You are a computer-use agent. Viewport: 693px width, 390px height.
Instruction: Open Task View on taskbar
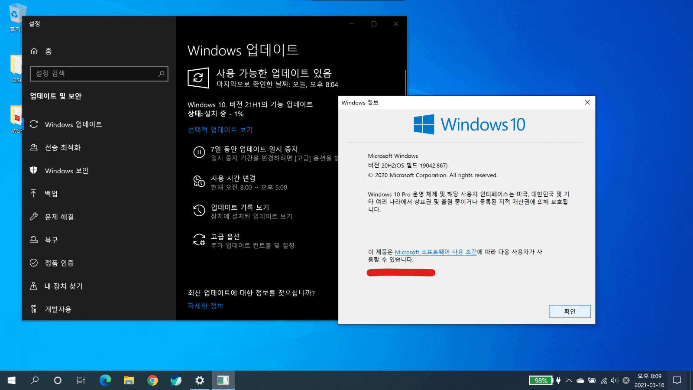point(81,380)
